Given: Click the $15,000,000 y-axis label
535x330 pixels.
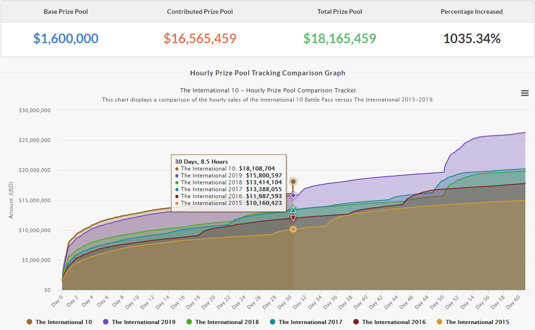Looking at the screenshot, I should point(35,200).
